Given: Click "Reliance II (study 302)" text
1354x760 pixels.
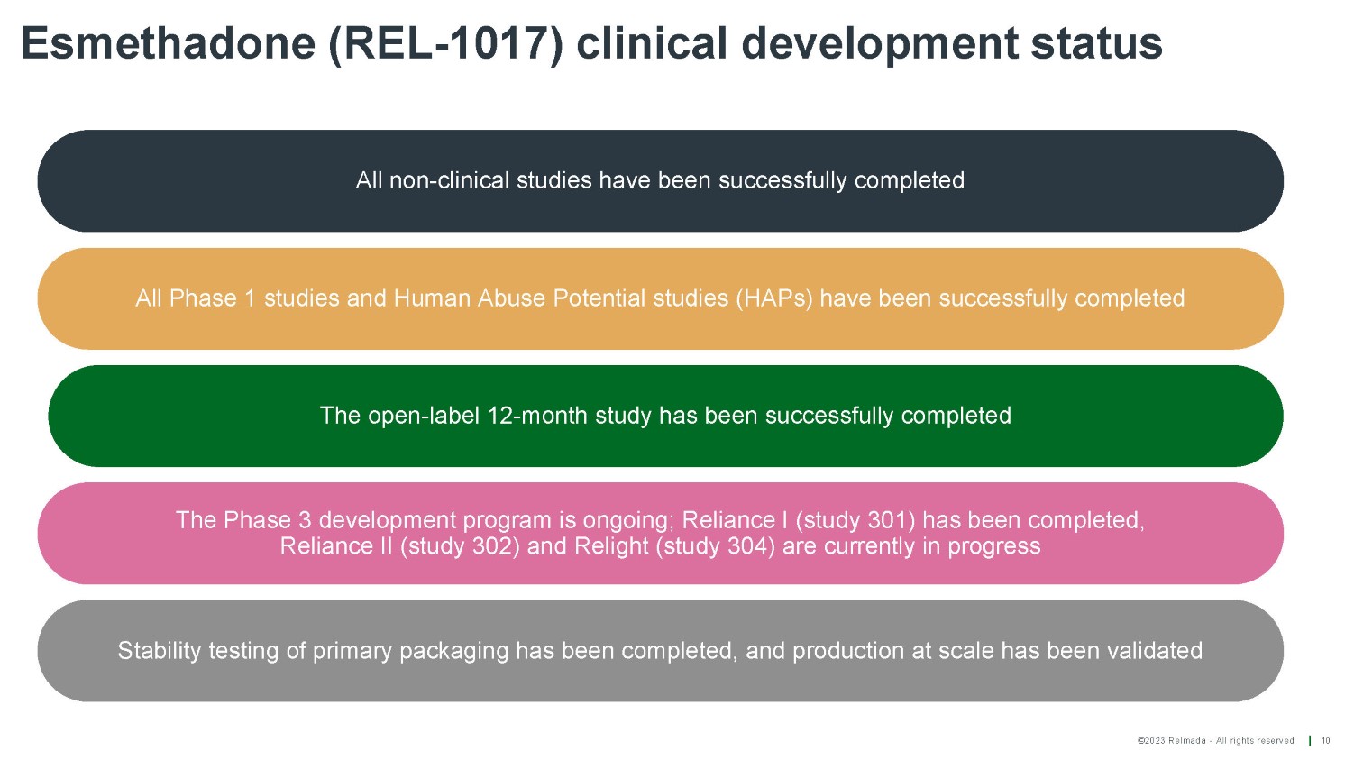Looking at the screenshot, I should (x=399, y=546).
